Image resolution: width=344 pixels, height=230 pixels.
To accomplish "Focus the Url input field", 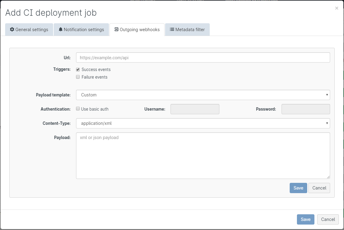I will coord(203,57).
